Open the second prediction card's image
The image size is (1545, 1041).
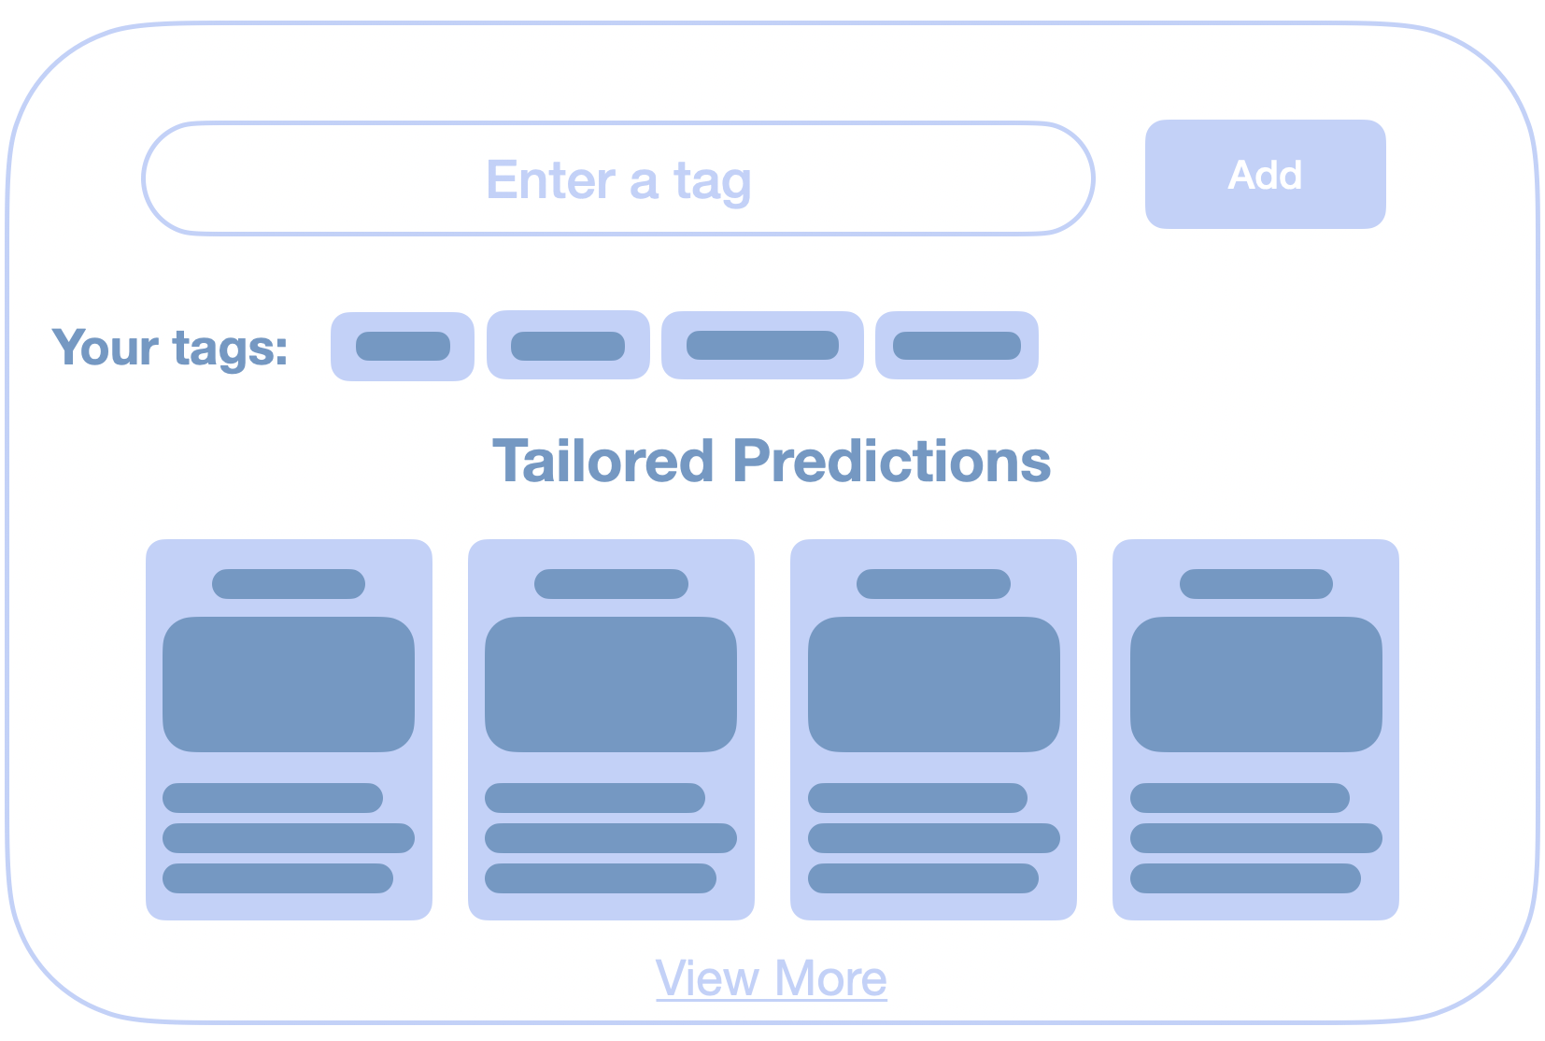tap(611, 684)
